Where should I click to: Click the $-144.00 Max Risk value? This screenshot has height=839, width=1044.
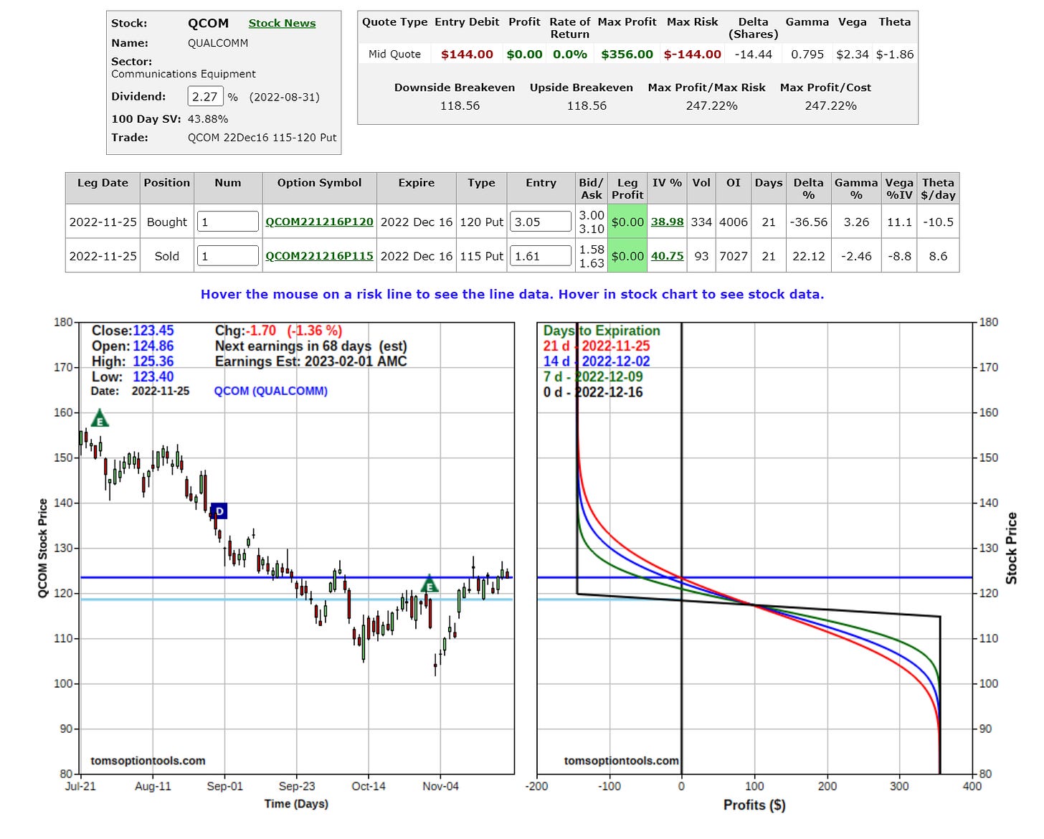[692, 54]
